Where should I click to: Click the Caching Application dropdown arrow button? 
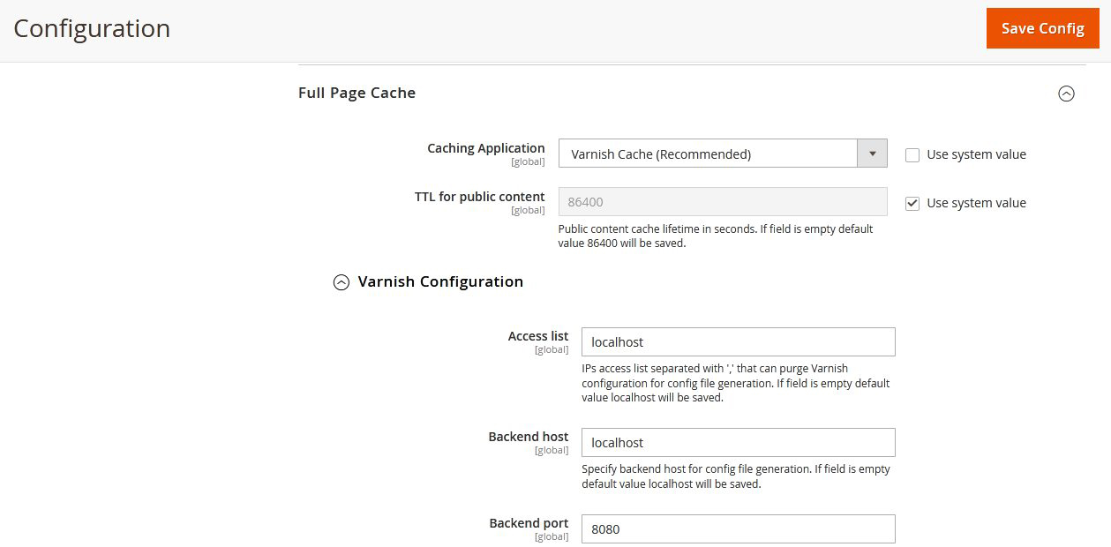[x=872, y=154]
